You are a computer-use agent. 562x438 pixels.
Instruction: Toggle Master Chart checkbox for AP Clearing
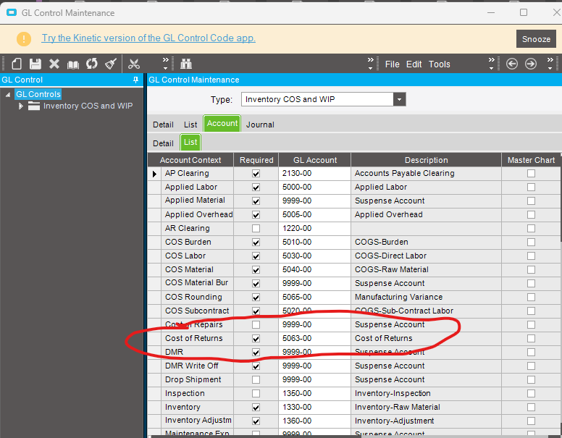tap(531, 174)
